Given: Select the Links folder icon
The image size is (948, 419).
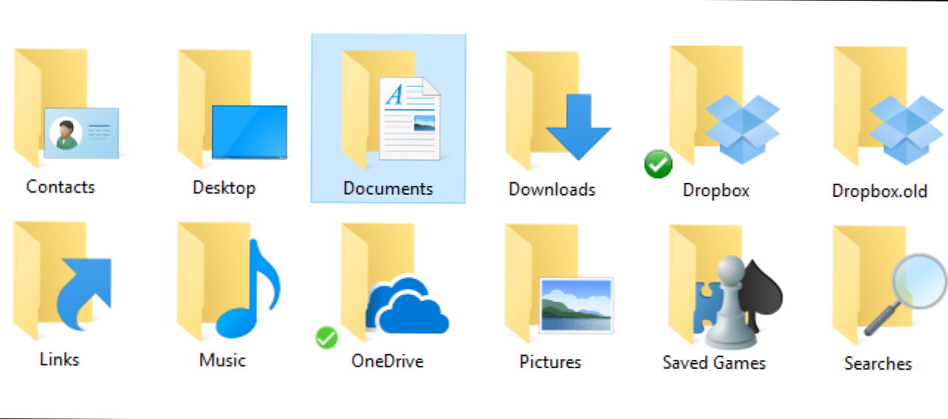Looking at the screenshot, I should (62, 284).
